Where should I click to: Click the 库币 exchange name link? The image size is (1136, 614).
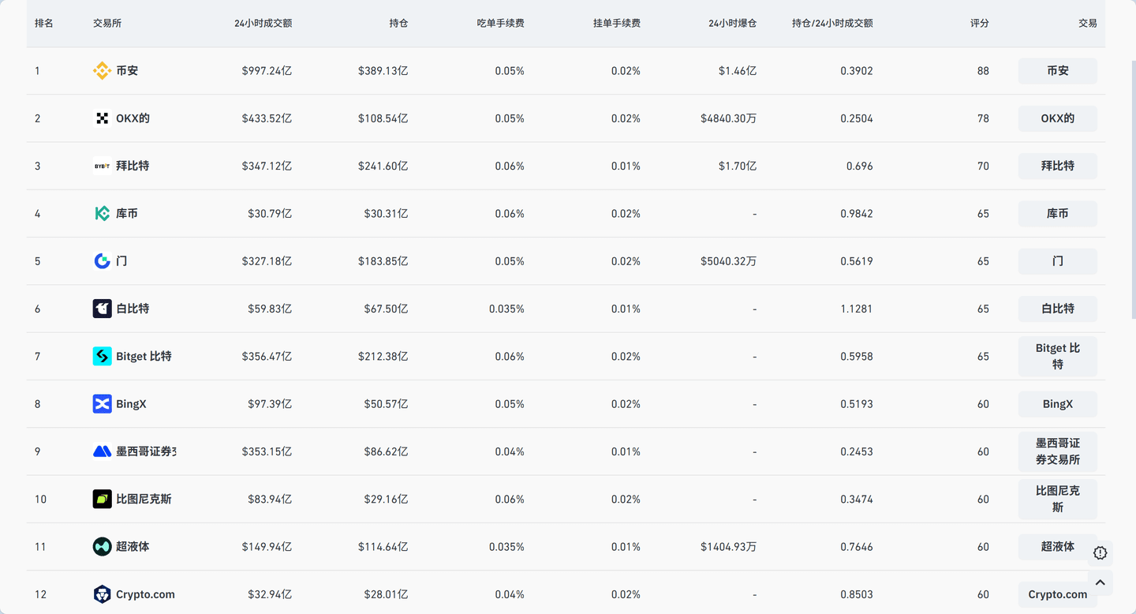pos(127,213)
